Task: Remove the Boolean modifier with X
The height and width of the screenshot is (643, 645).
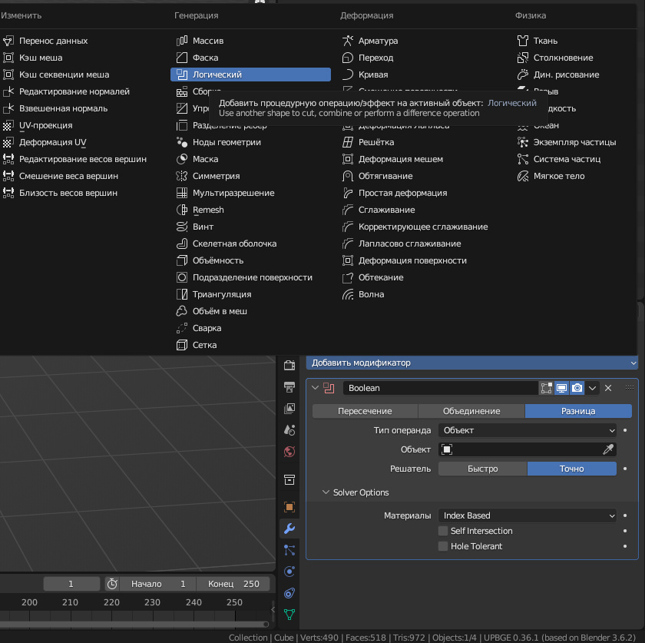Action: click(608, 388)
